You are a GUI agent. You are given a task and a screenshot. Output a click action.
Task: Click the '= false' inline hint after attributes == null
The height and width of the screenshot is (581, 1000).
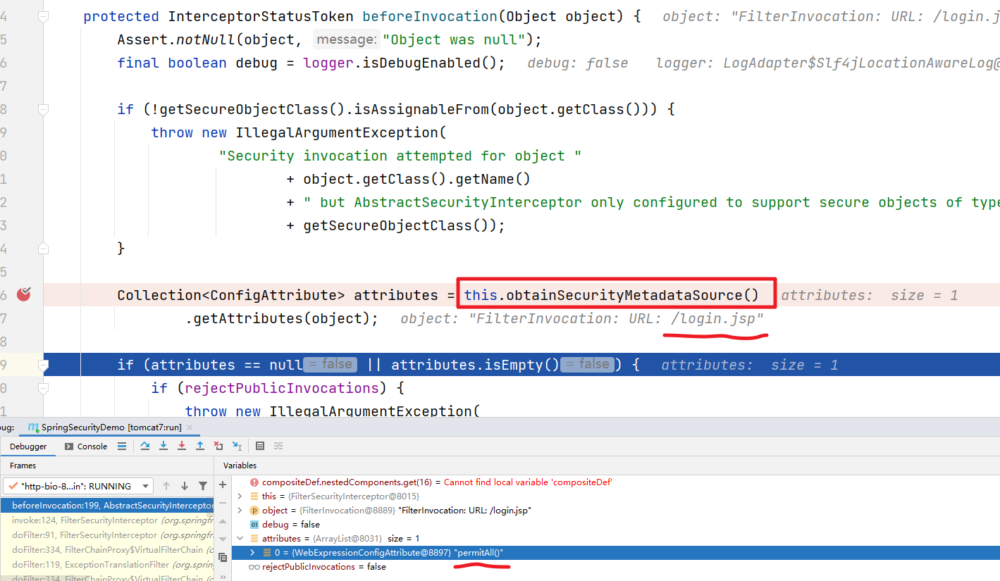pyautogui.click(x=331, y=365)
